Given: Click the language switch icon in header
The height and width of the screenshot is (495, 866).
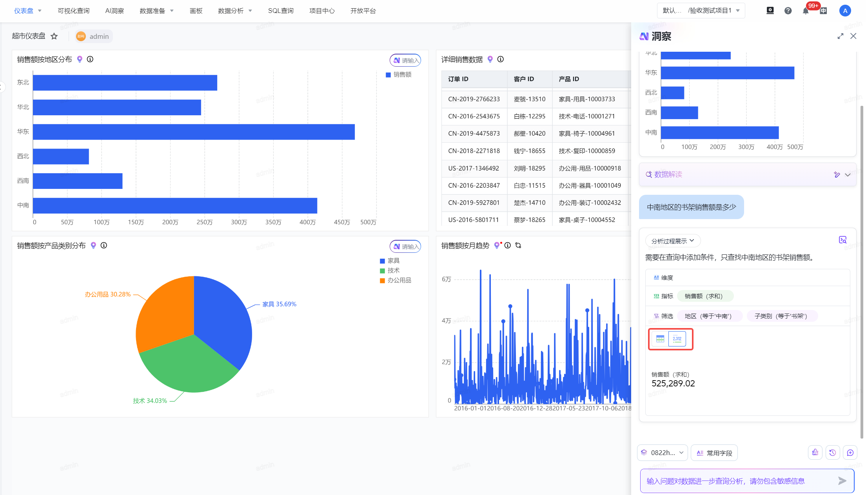Looking at the screenshot, I should pos(823,11).
